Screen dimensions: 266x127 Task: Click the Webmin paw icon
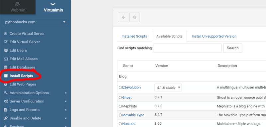17,4
